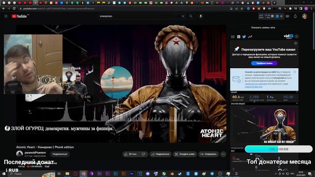Click the YouTube search magnifier button
Viewport: 315px width, 177px height.
191,16
